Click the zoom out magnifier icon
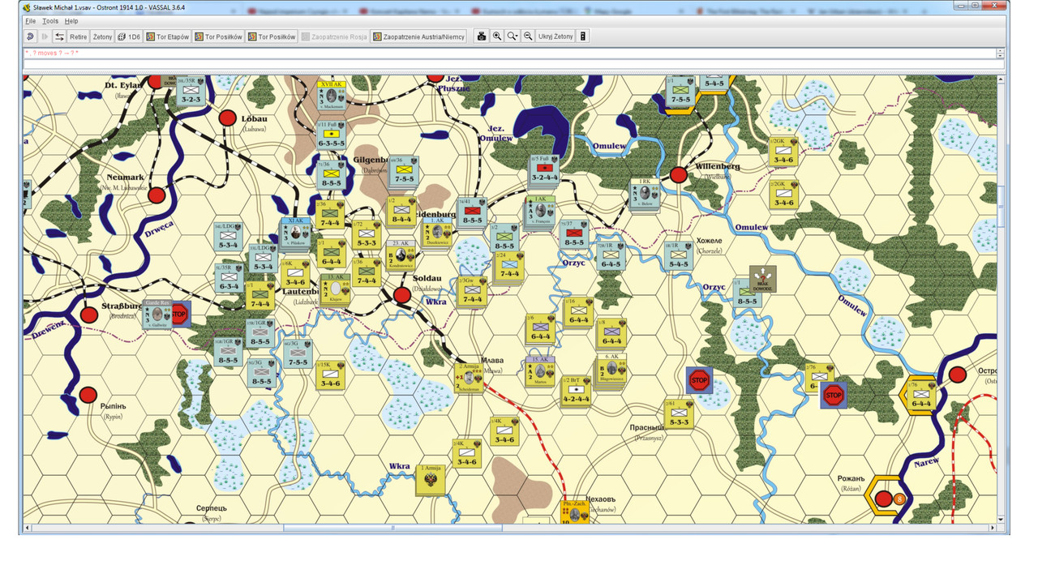Viewport: 1038px width, 578px height. coord(528,36)
